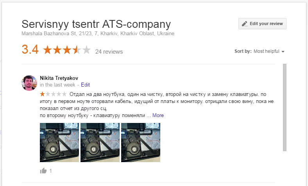Open the Sort by dropdown arrow
308x186 pixels.
(283, 51)
